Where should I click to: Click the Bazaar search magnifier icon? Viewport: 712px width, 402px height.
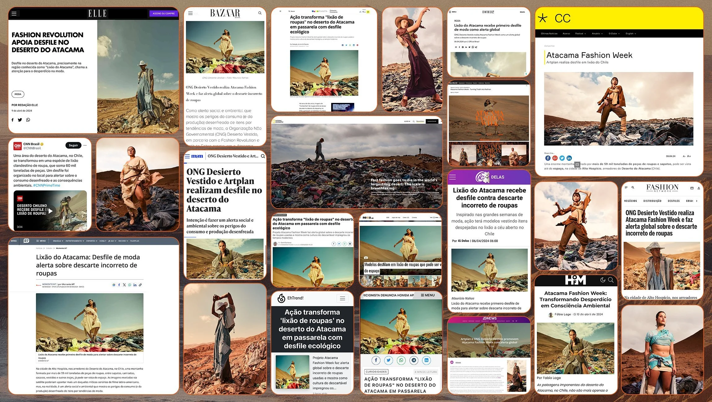point(260,13)
